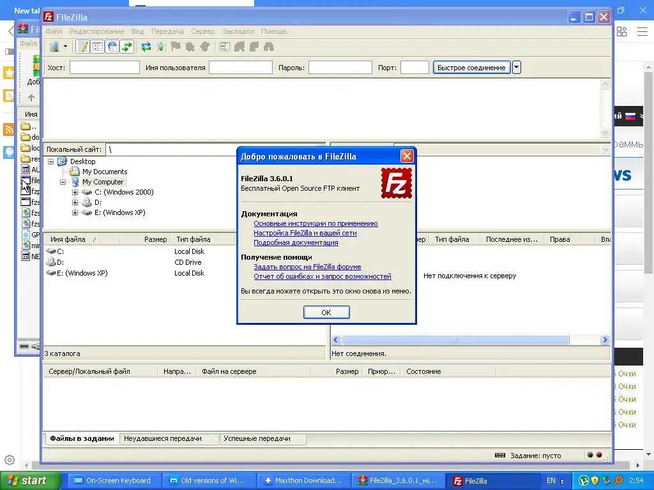
Task: Expand C: (Windows 2000) drive node
Action: pos(75,193)
